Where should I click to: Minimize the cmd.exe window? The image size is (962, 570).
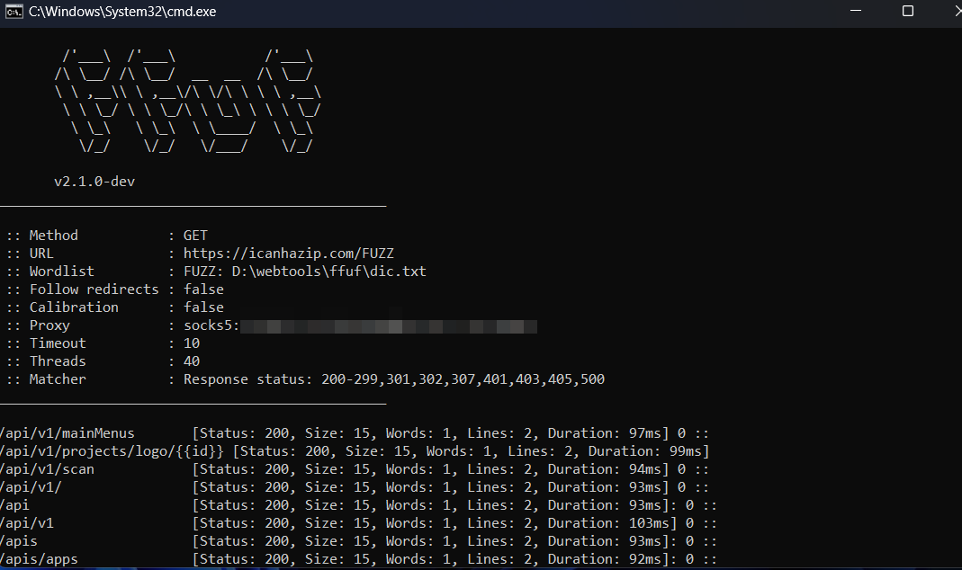pyautogui.click(x=856, y=11)
